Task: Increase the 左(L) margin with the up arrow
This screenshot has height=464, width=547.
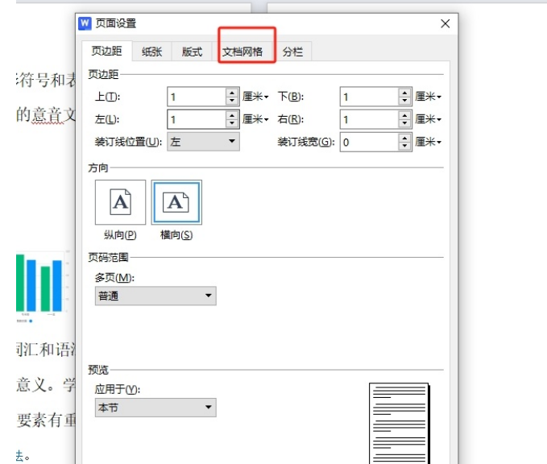Action: coord(232,115)
